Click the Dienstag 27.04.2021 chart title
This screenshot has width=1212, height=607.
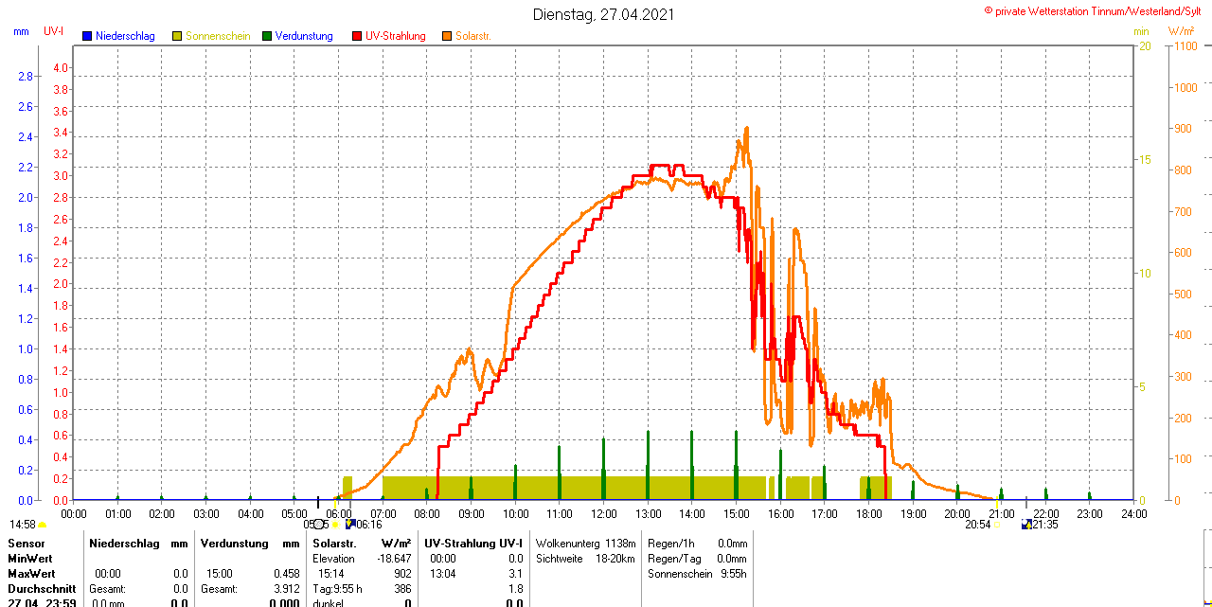coord(604,14)
